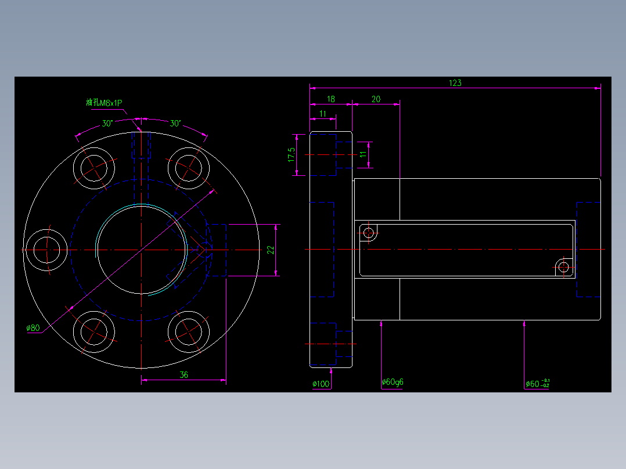Select the 20 dimension text
626x469 pixels.
tap(376, 99)
